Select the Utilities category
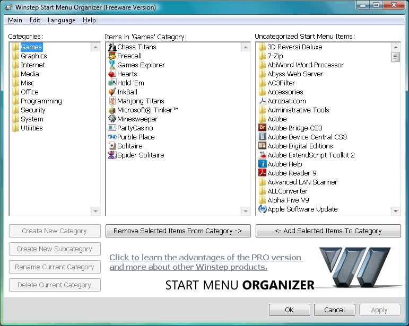409x326 pixels. (x=31, y=128)
